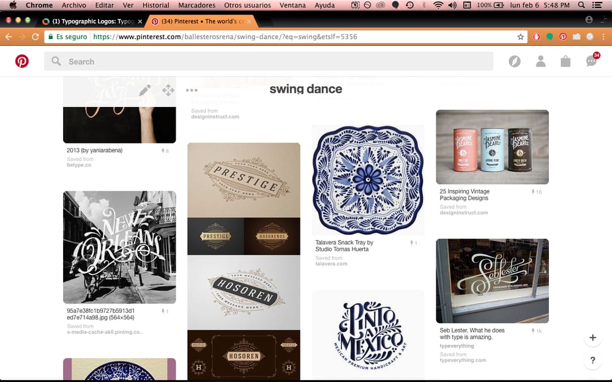612x382 pixels.
Task: Open the talavera.com source link
Action: click(331, 264)
